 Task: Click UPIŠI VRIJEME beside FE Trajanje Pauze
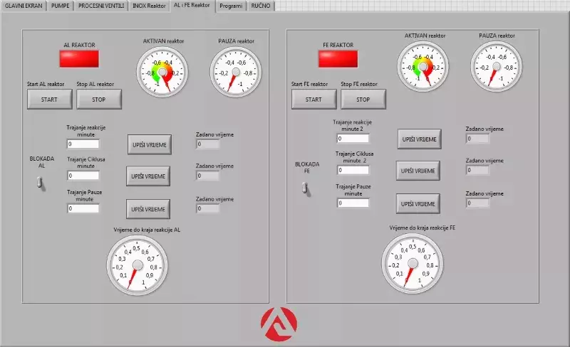coord(418,203)
